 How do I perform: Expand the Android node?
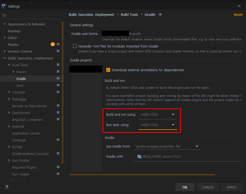[9, 126]
